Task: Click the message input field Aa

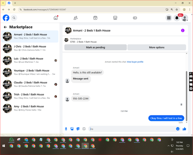Action: (x=132, y=129)
